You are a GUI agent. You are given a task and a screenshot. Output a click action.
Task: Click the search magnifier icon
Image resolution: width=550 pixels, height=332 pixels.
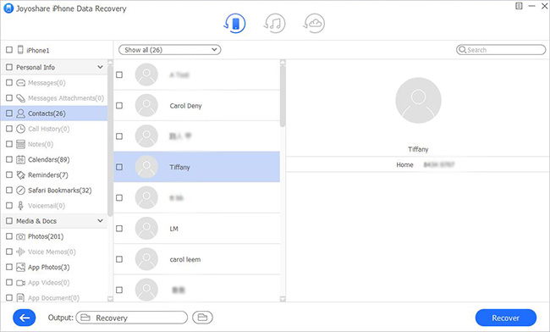[462, 49]
